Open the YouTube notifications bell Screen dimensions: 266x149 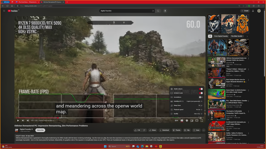click(253, 11)
